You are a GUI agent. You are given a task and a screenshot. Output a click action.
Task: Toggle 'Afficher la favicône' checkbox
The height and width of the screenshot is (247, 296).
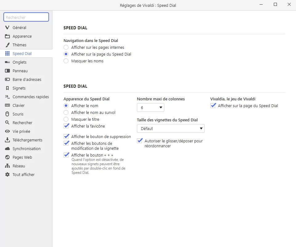(66, 126)
